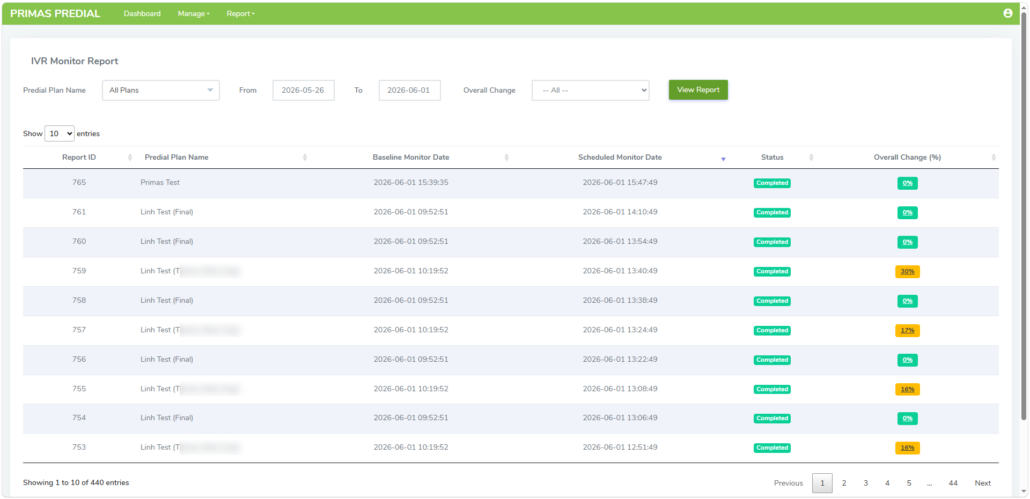Go to the Dashboard
Viewport: 1030px width, 499px height.
pos(142,13)
